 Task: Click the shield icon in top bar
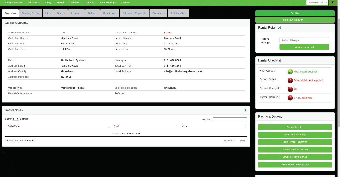(333, 3)
